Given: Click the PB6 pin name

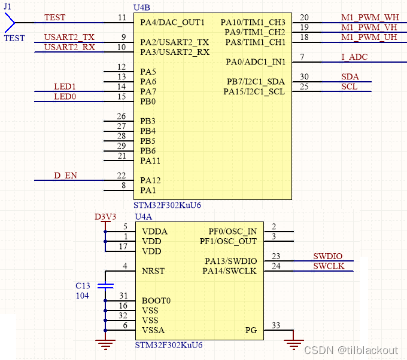Looking at the screenshot, I should coord(148,151).
